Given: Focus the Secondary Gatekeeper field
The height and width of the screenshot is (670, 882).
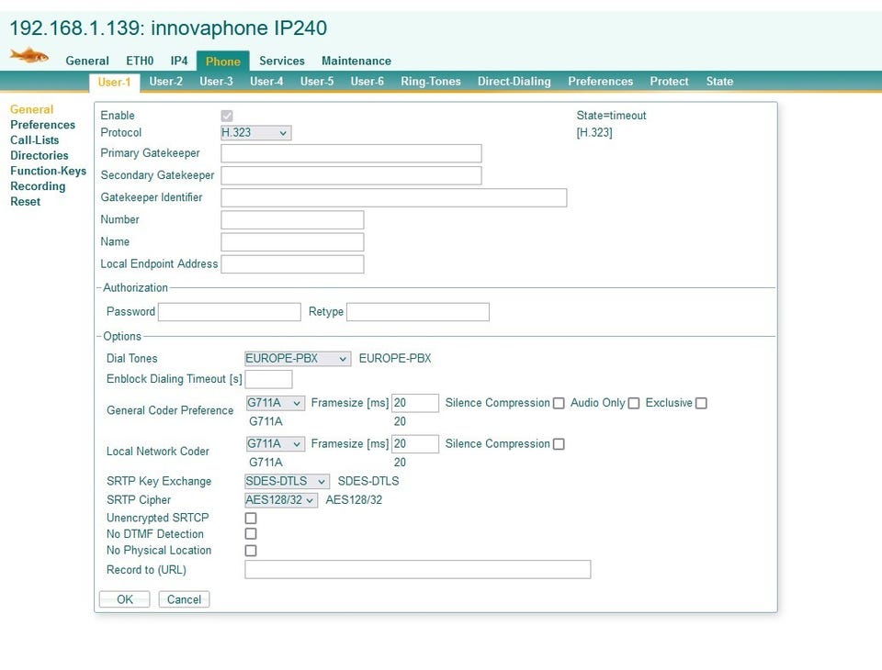Looking at the screenshot, I should pos(351,175).
